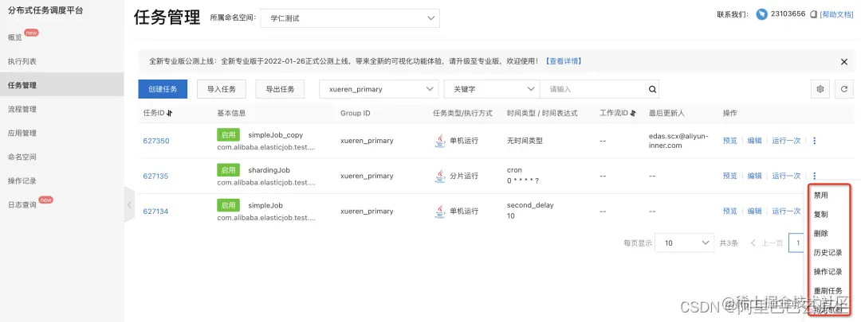
Task: Open settings gear in task toolbar
Action: click(820, 89)
